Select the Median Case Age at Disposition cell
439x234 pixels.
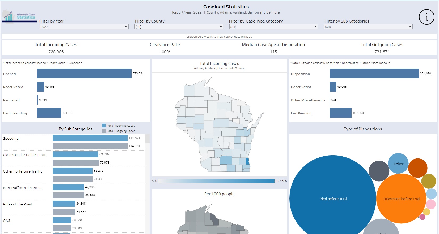click(x=273, y=48)
